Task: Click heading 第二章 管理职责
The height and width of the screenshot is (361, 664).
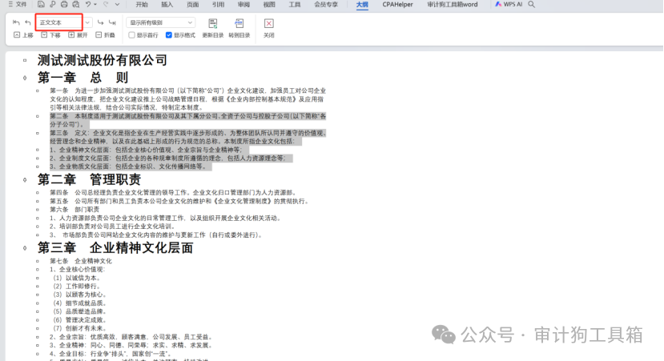Action: click(x=89, y=179)
